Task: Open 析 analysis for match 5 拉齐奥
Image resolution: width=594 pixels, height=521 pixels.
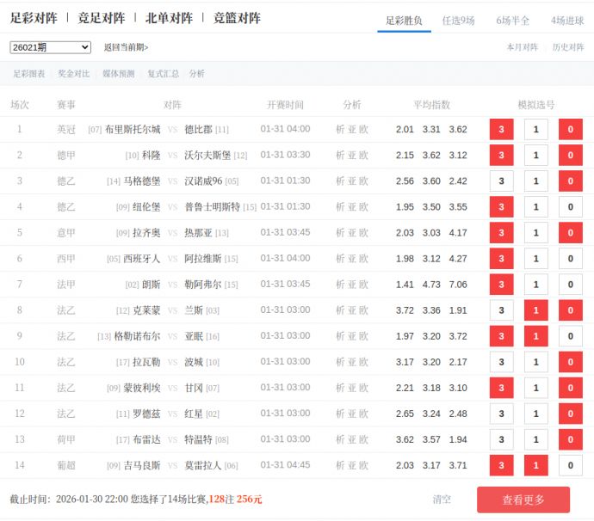Action: coord(340,233)
